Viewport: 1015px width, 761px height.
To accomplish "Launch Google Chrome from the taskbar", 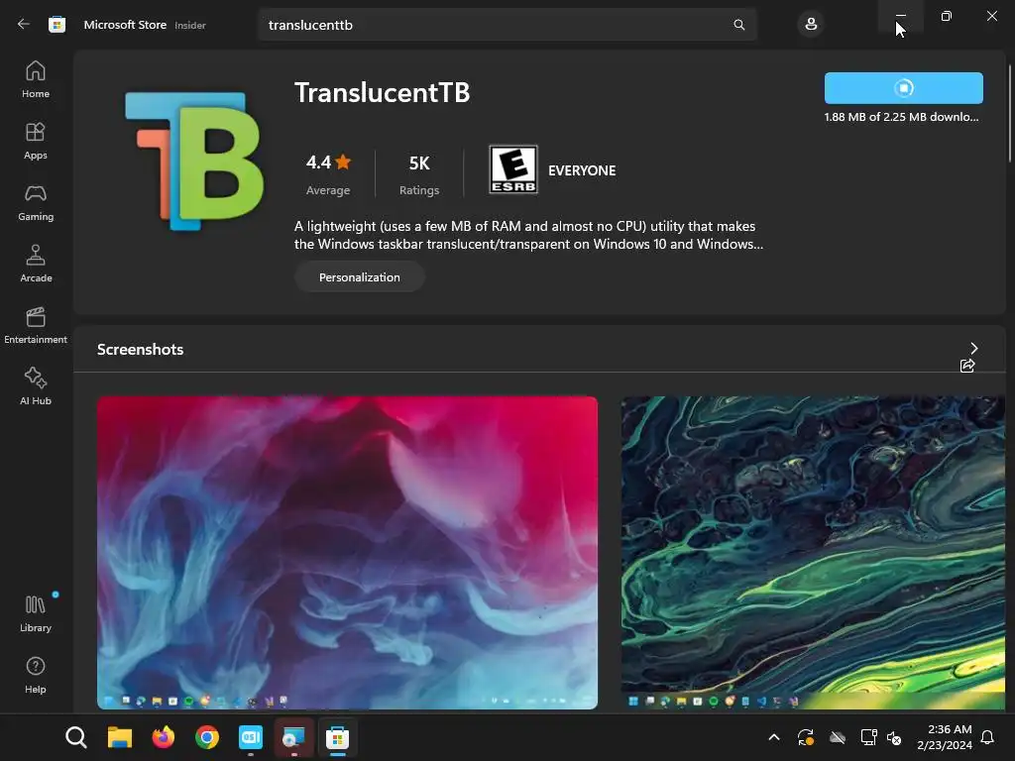I will tap(207, 737).
